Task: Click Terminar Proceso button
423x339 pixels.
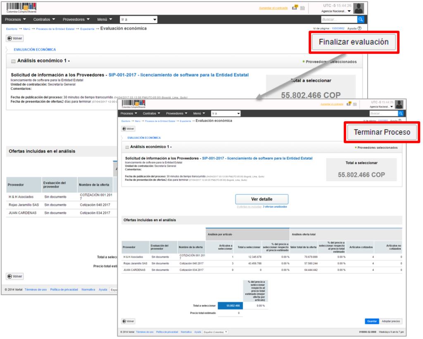Action: click(x=382, y=132)
